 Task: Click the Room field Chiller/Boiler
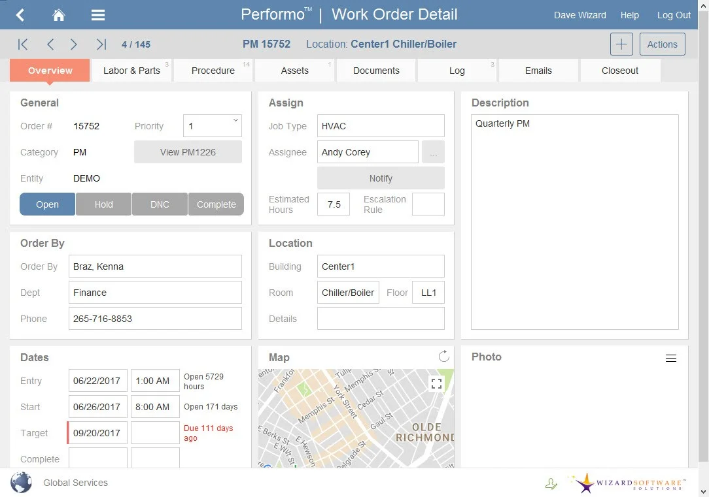[348, 293]
